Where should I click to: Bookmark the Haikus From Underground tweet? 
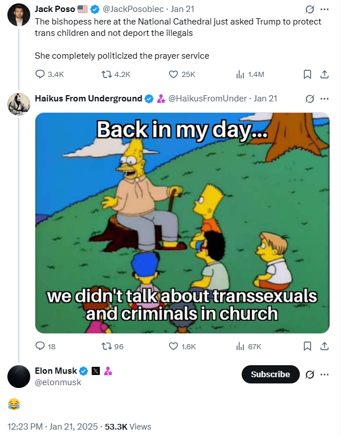coord(307,346)
